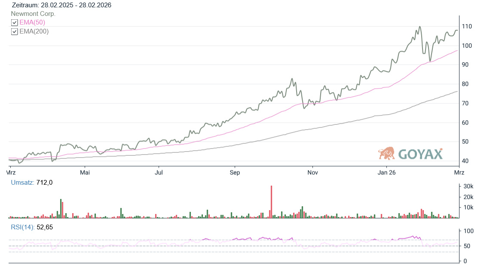Pick the Nov label on time axis

coord(312,173)
